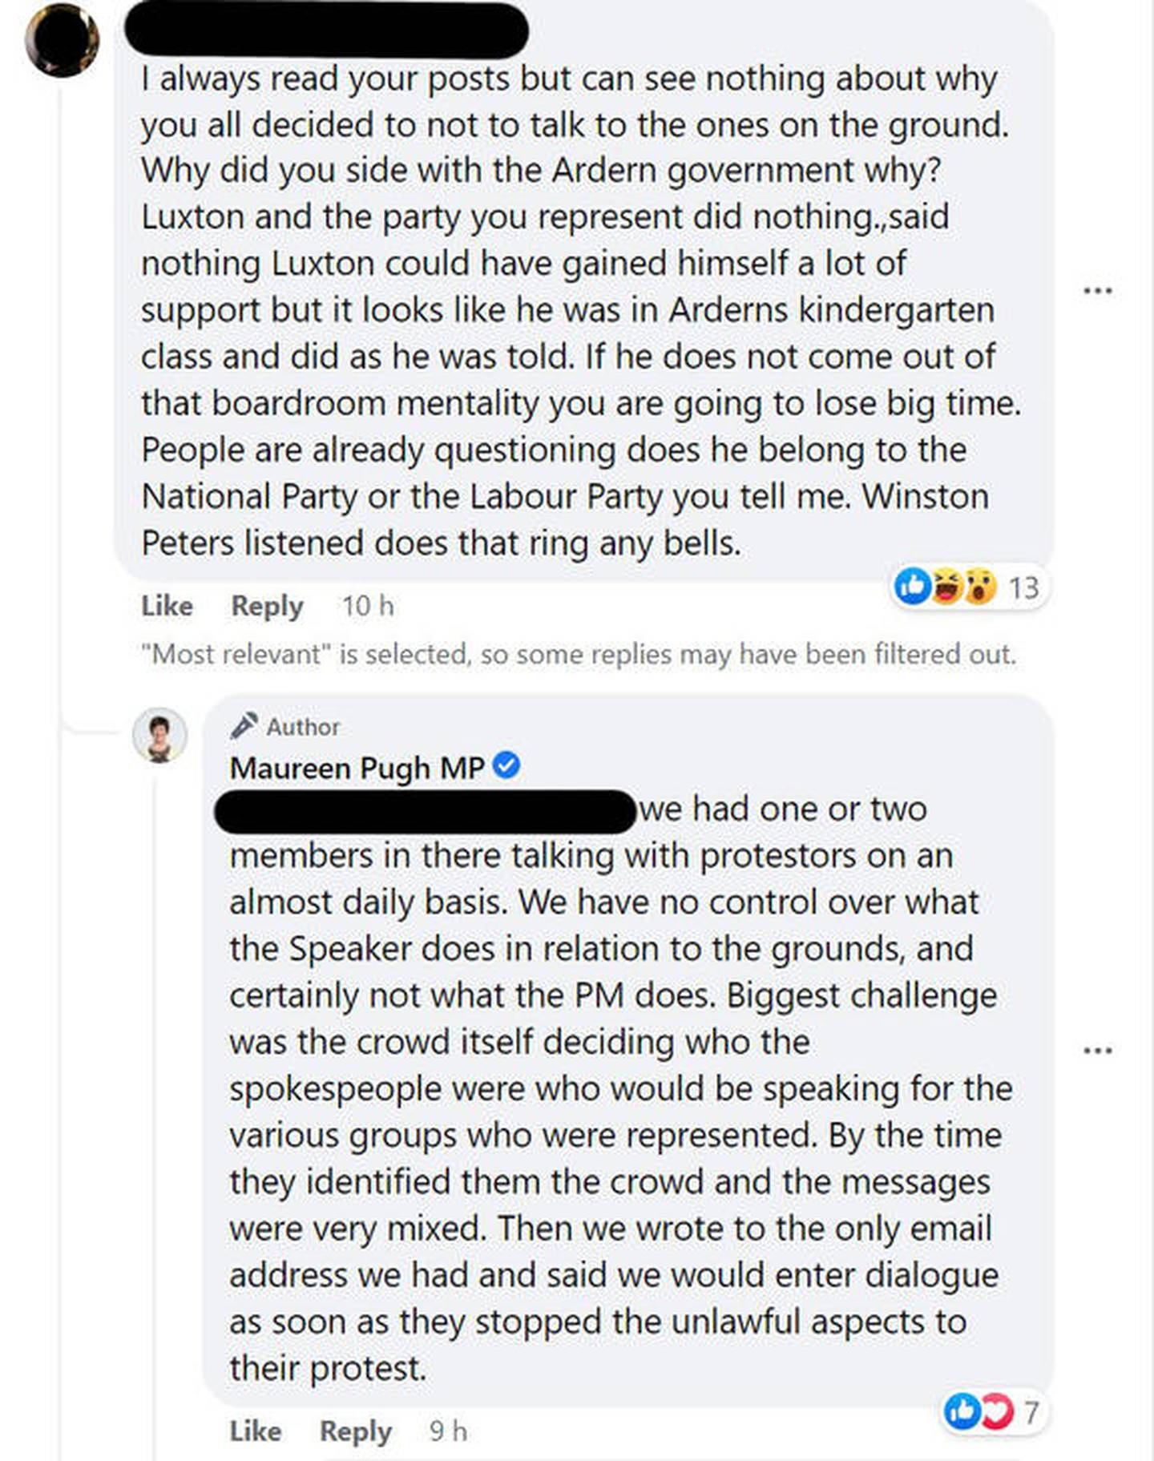Open options menu on the first comment
This screenshot has width=1154, height=1461.
click(x=1097, y=290)
